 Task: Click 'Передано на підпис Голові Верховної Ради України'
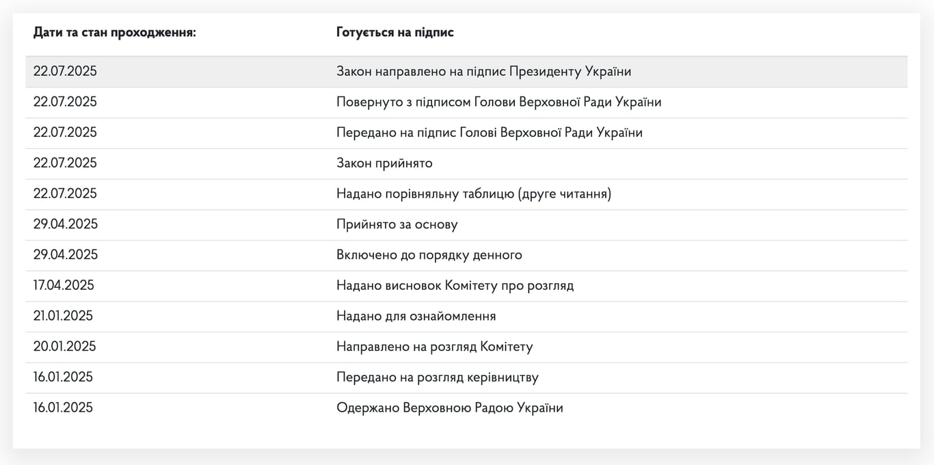489,132
